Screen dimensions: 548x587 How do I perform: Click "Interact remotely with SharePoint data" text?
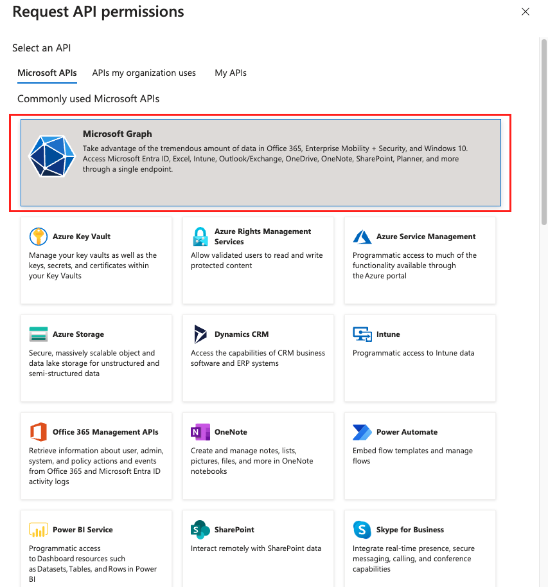256,548
